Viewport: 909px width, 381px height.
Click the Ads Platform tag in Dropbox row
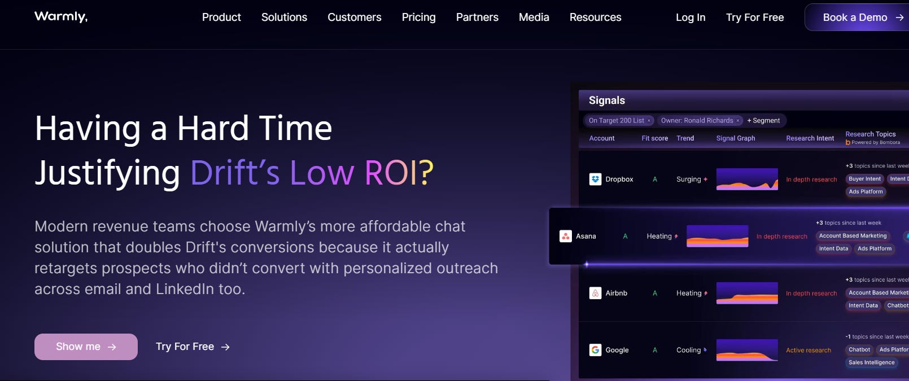pos(866,192)
